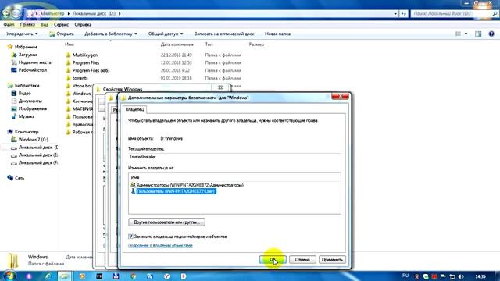
Task: Select the Program Files folder
Action: tap(86, 62)
